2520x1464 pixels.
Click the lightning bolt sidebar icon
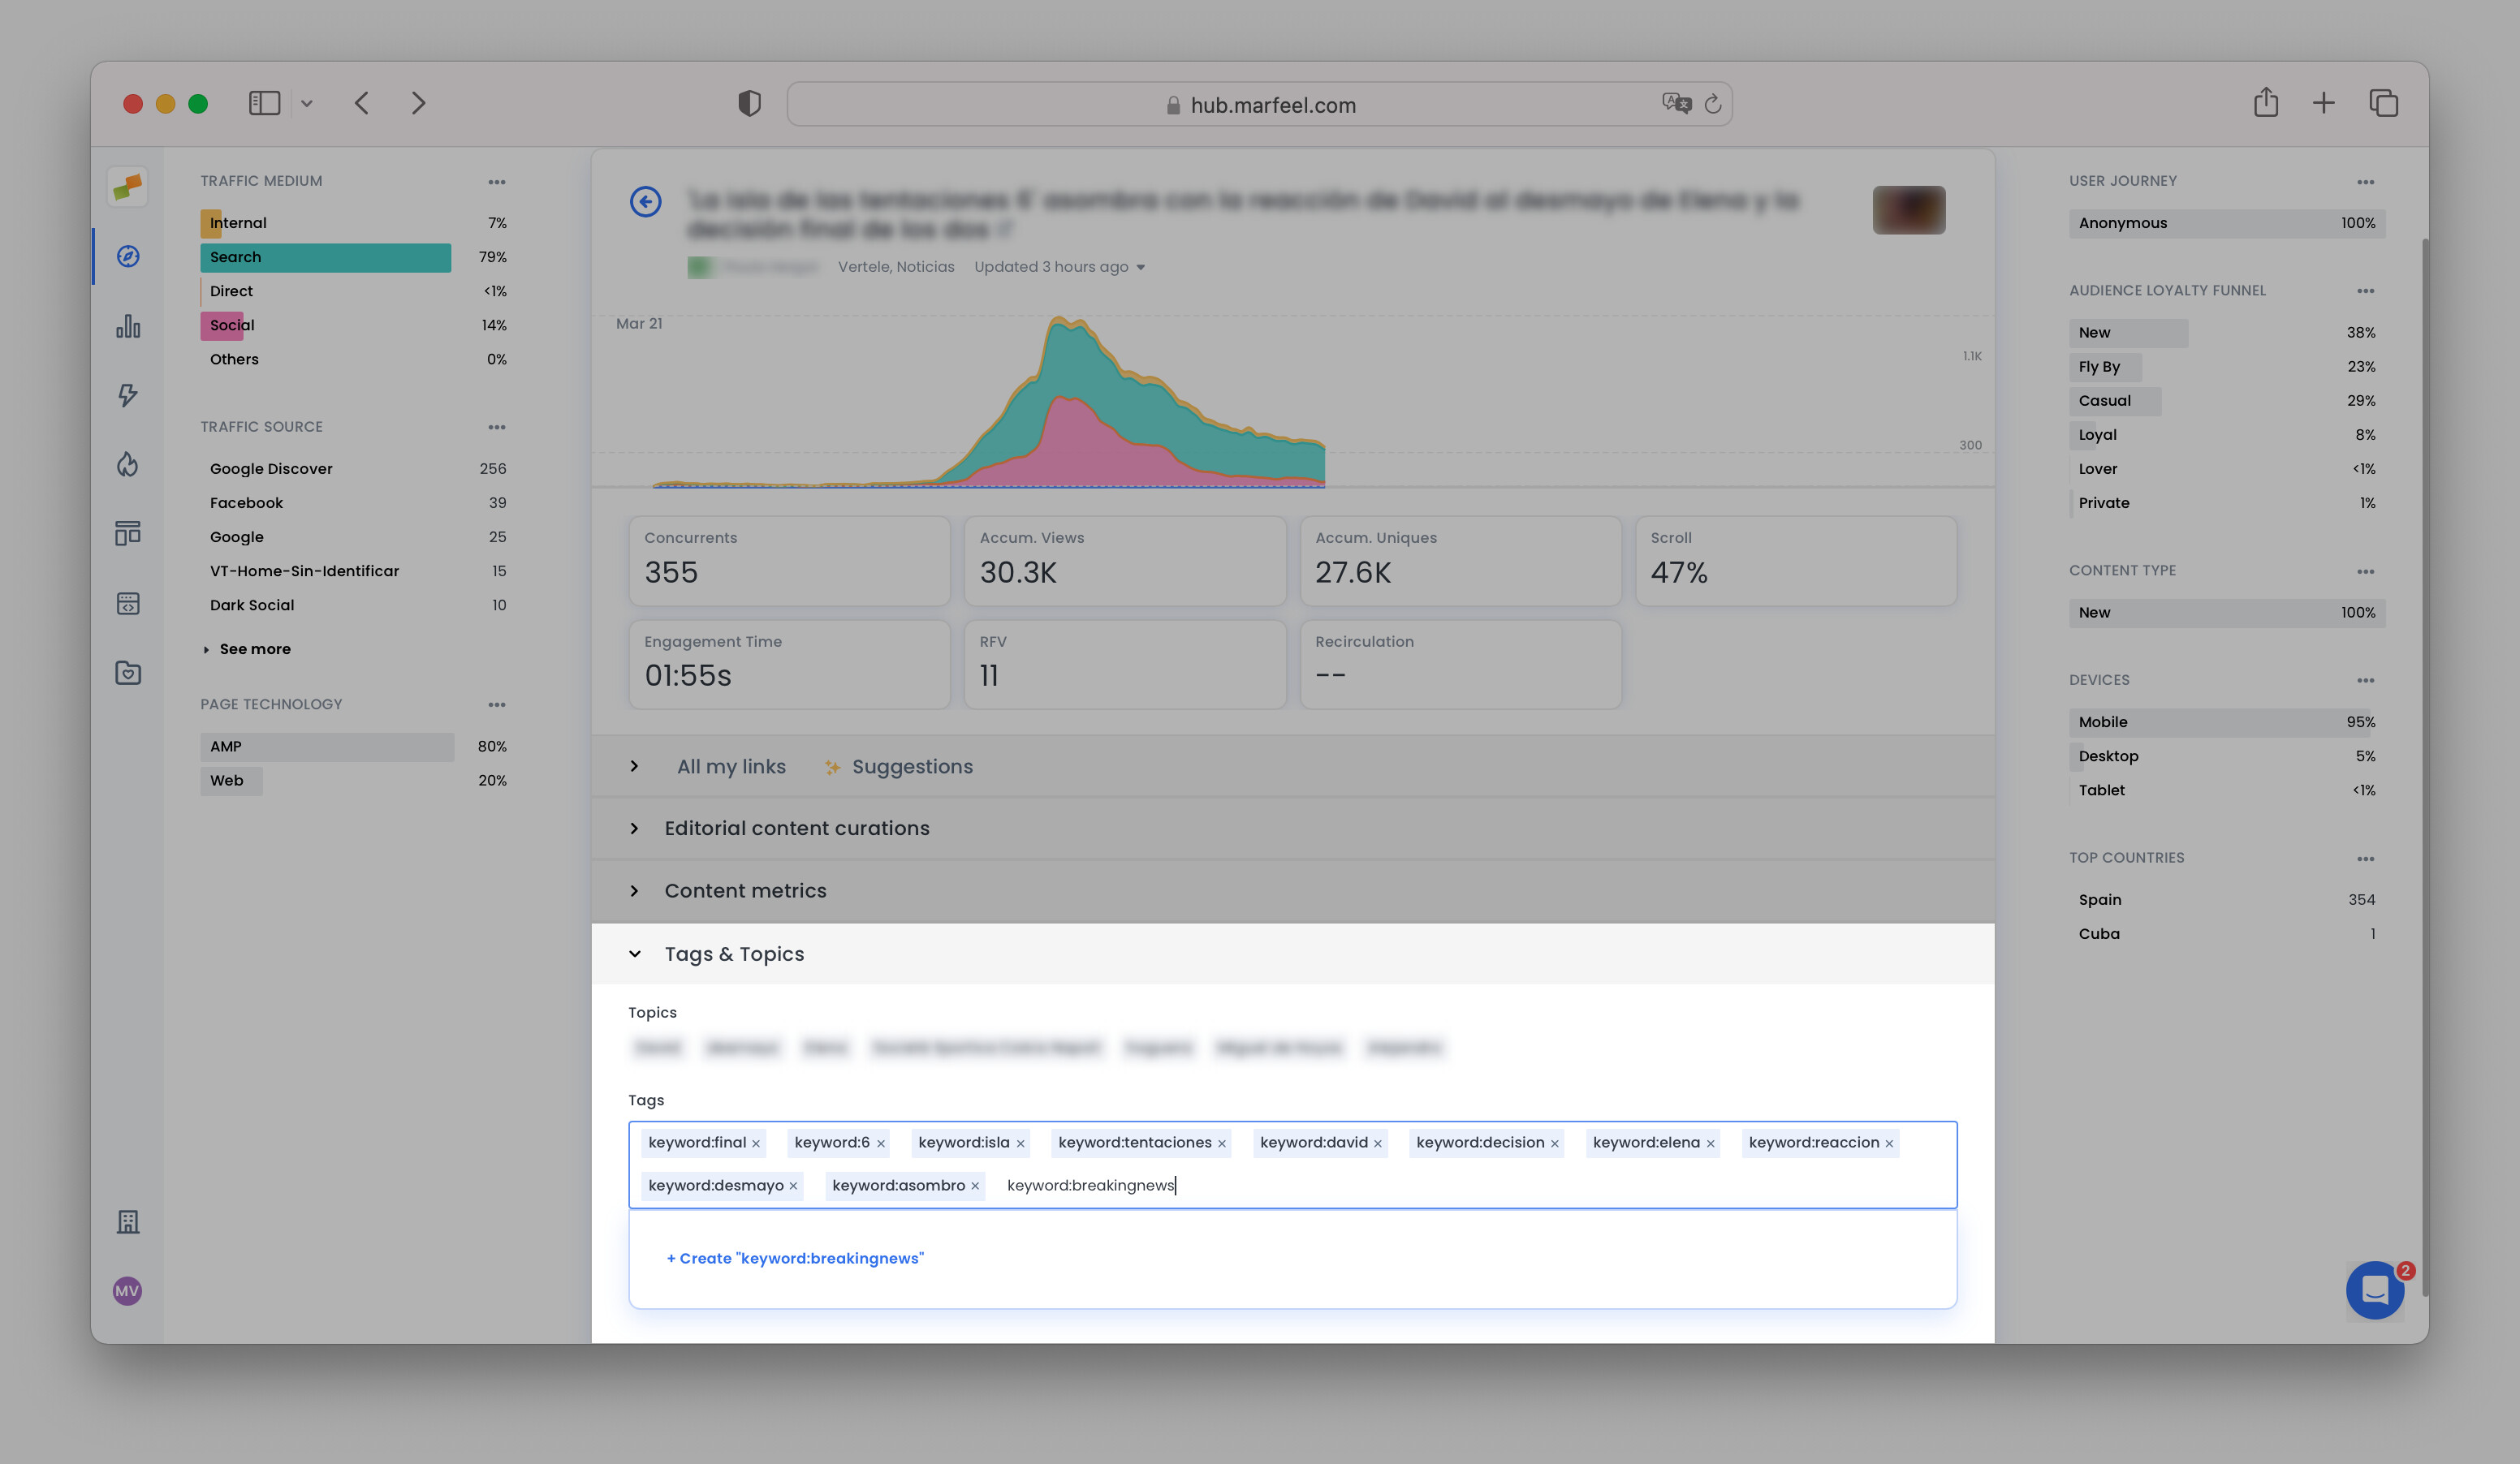coord(128,396)
